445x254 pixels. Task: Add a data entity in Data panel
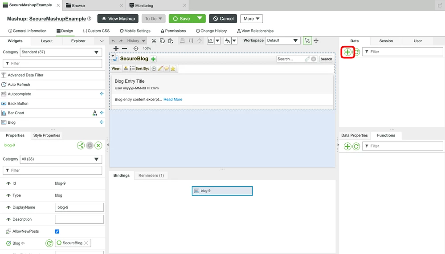tap(347, 52)
